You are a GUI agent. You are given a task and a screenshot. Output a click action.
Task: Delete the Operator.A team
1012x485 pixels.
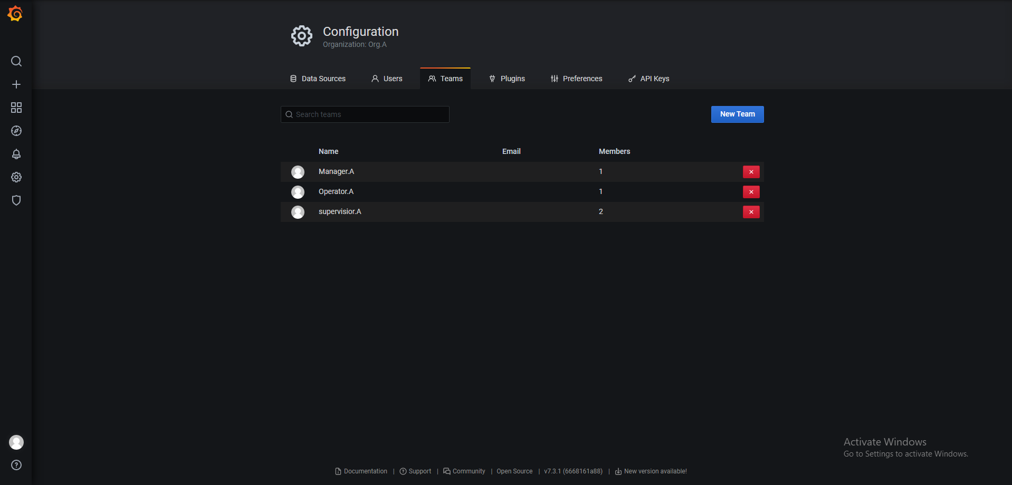(751, 192)
